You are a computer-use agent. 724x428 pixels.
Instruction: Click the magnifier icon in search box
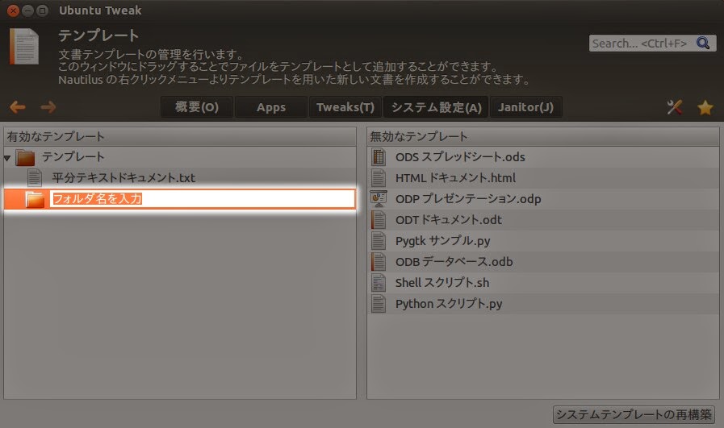click(703, 43)
